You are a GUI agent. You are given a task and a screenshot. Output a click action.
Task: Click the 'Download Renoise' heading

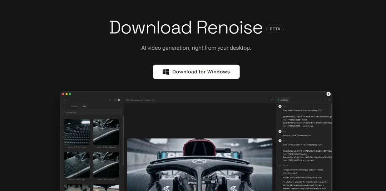[x=186, y=27]
